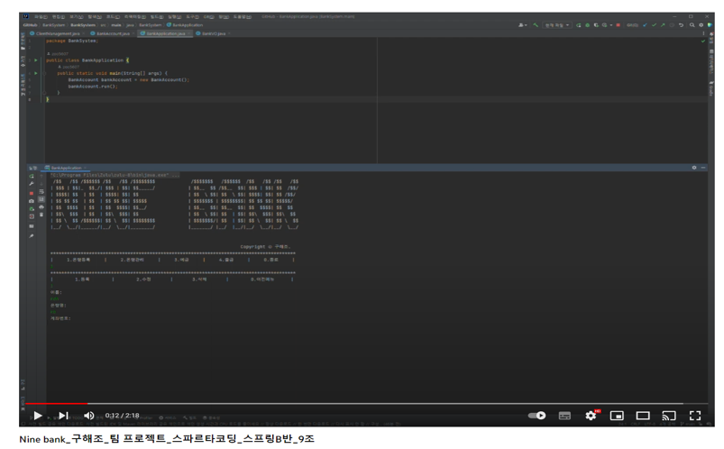Open the profiler run dropdown arrow

click(611, 25)
